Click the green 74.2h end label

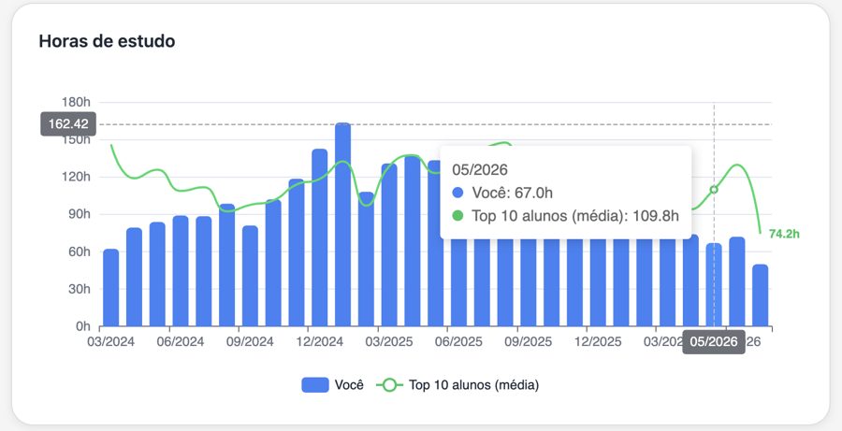pyautogui.click(x=785, y=234)
